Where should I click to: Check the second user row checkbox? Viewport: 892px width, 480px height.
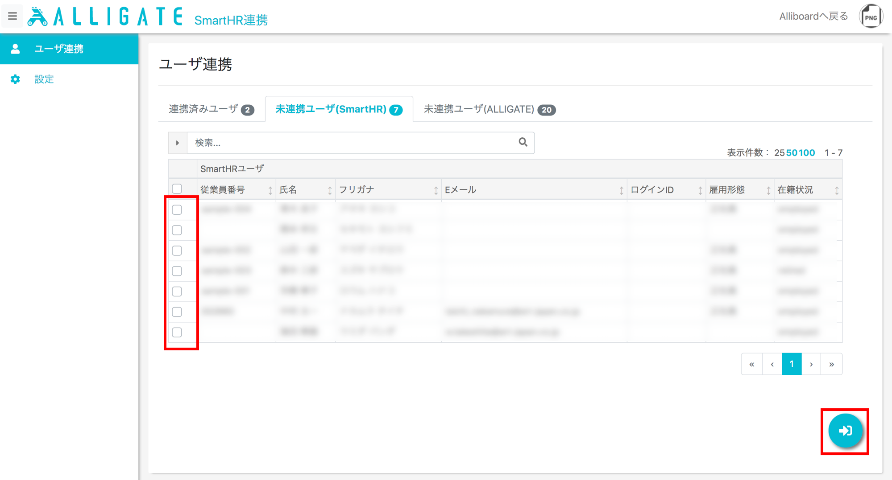click(177, 230)
